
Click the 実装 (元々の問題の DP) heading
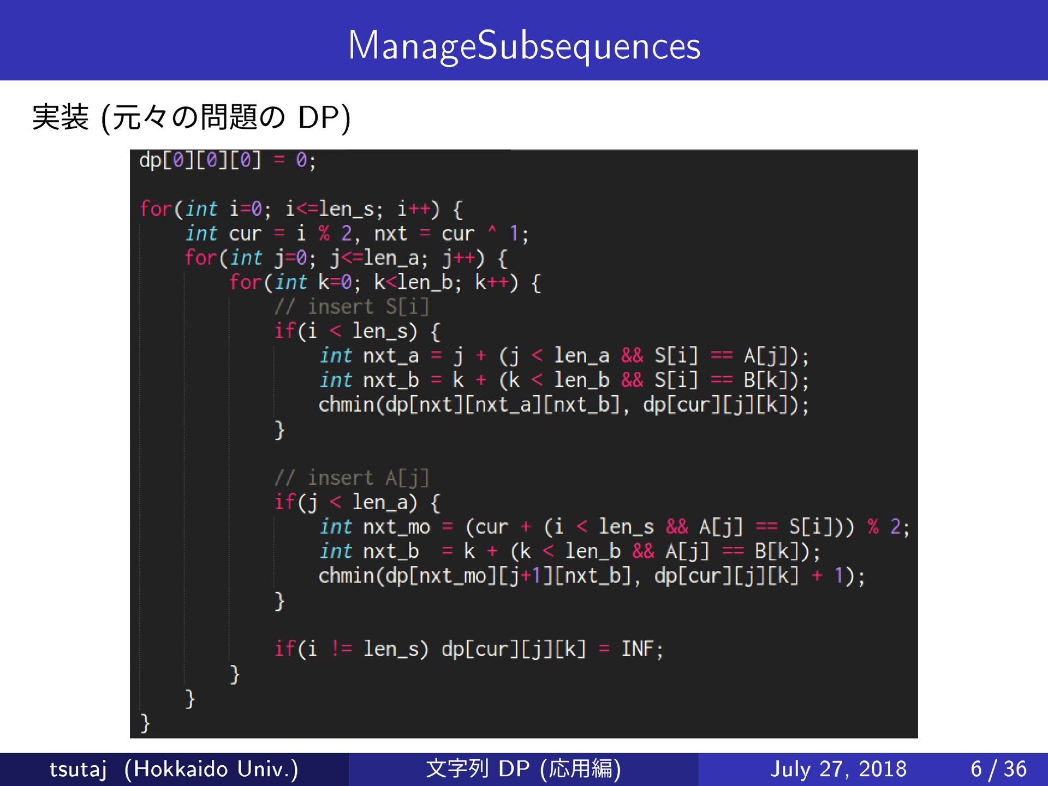tap(191, 117)
